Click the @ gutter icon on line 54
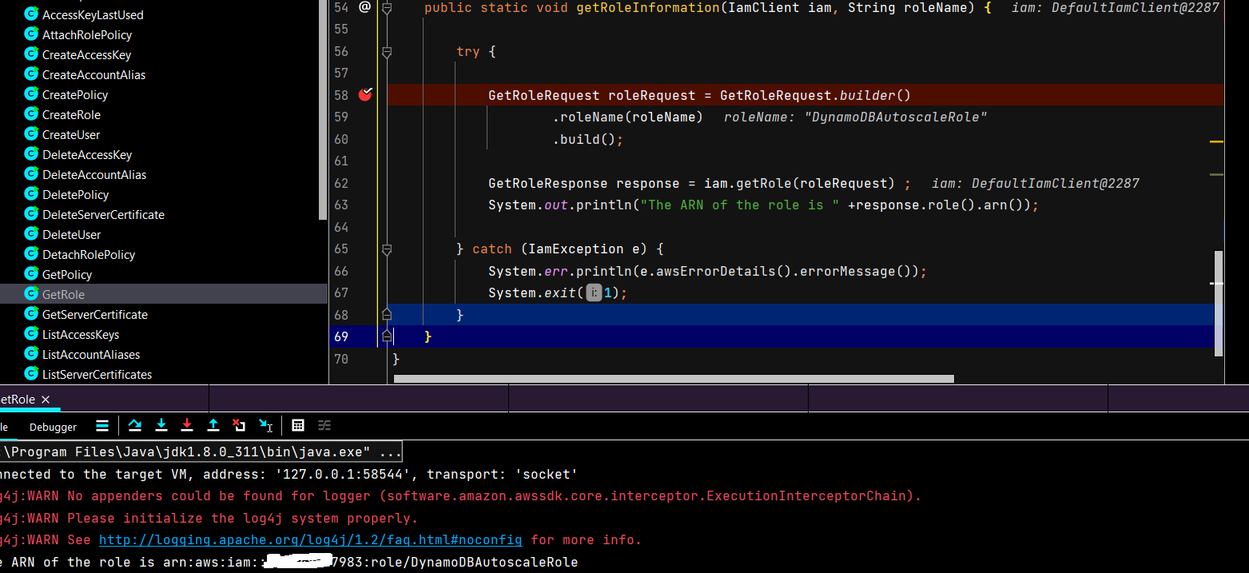 pyautogui.click(x=365, y=7)
